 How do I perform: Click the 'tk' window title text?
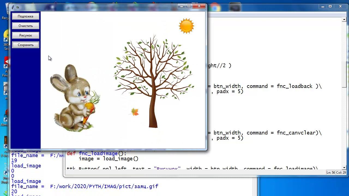[18, 7]
